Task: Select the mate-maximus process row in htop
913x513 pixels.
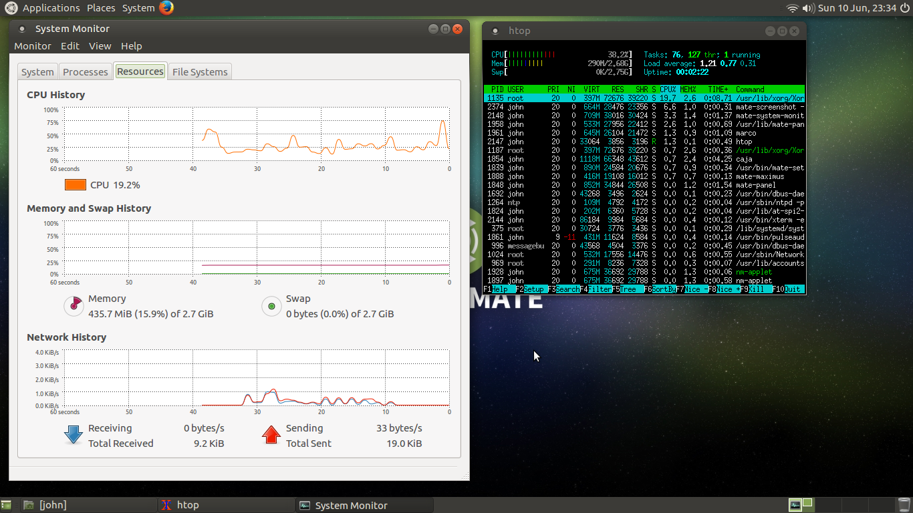Action: 644,176
